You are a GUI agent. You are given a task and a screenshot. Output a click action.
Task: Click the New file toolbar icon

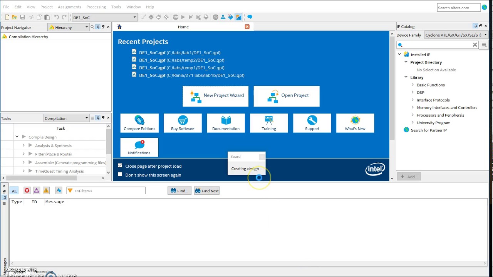[7, 17]
